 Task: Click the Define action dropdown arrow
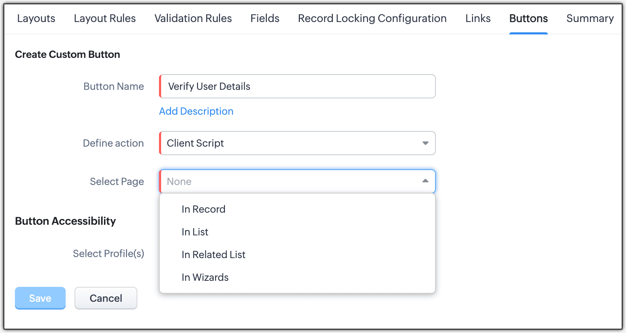[x=425, y=143]
